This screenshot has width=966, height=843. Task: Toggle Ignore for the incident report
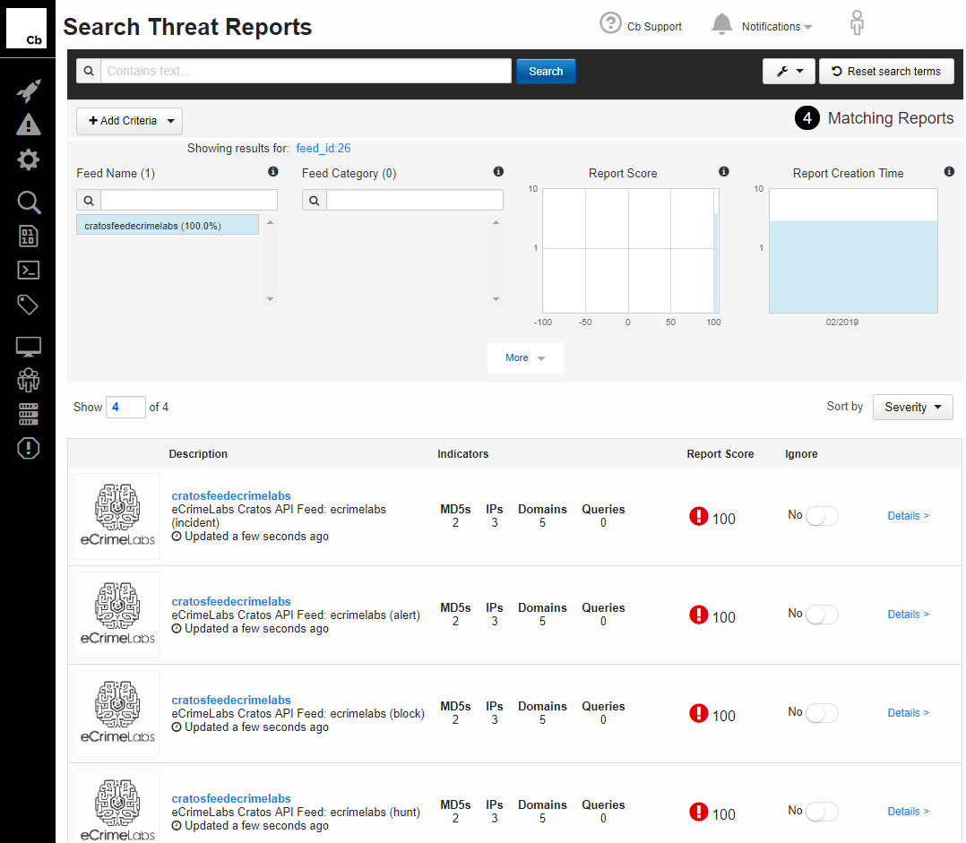pyautogui.click(x=822, y=516)
